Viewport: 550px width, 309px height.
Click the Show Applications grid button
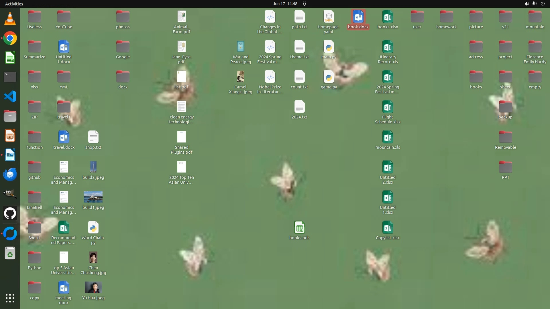pos(10,298)
